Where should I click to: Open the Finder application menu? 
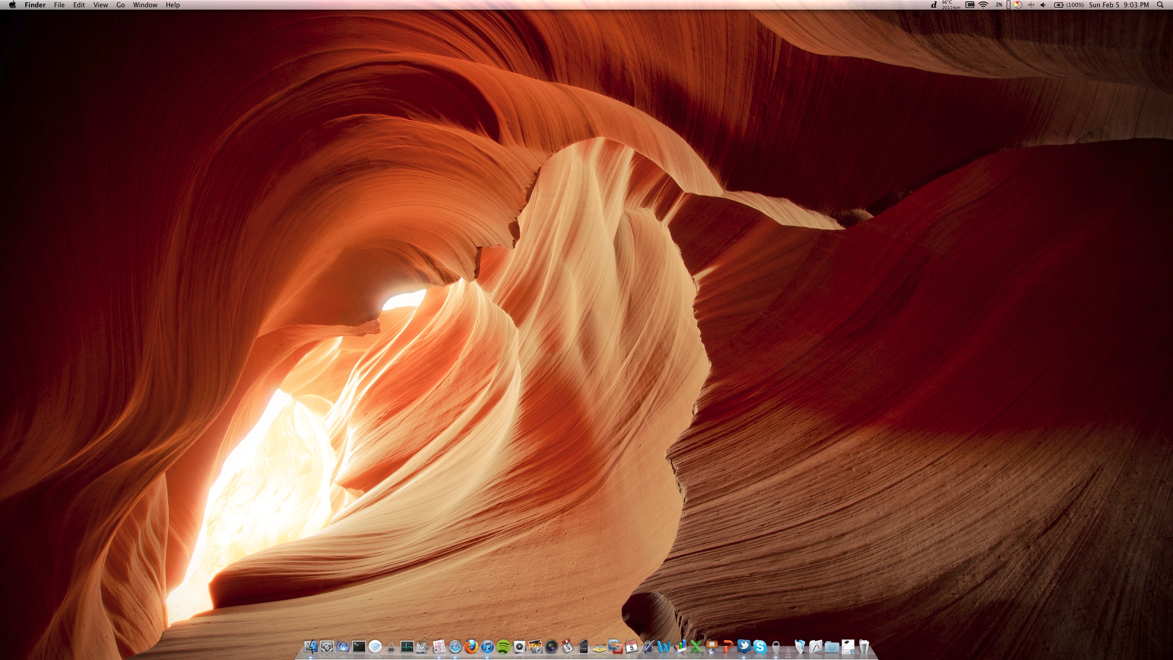point(35,5)
